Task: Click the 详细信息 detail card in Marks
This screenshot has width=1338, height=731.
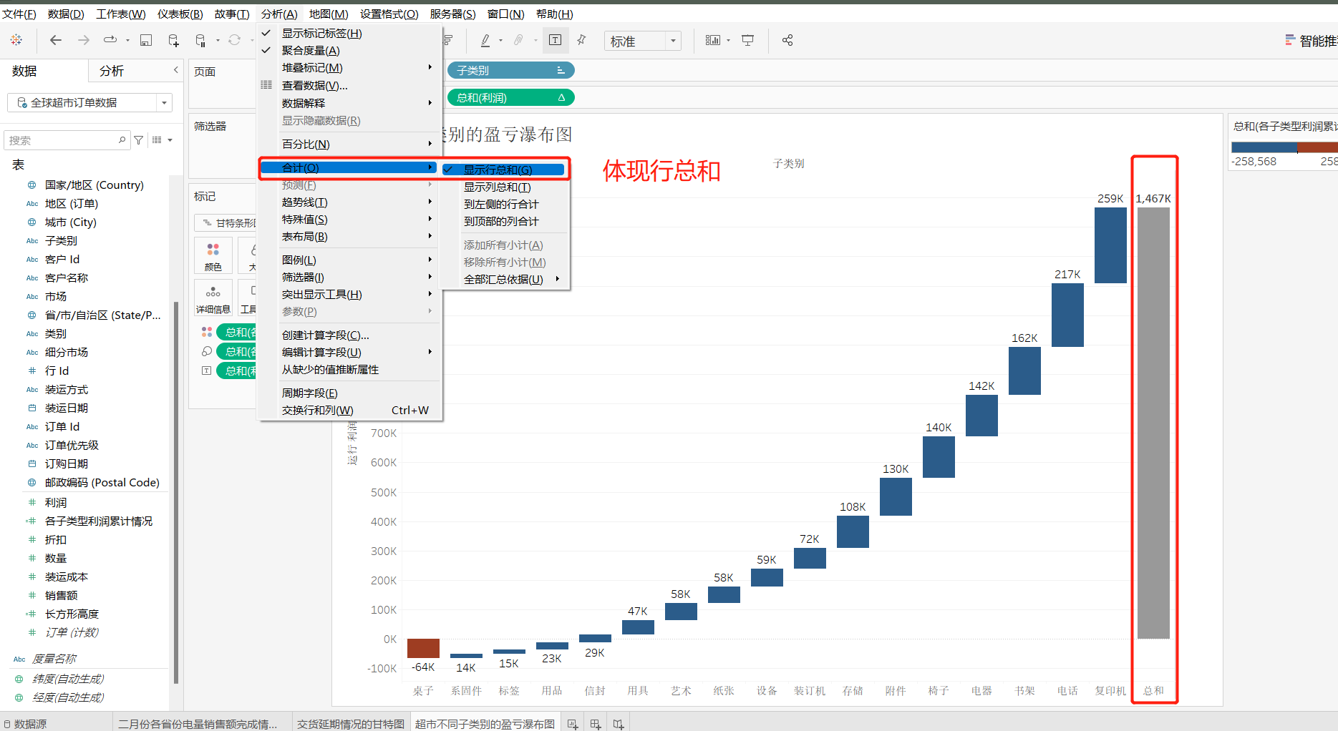Action: (213, 298)
